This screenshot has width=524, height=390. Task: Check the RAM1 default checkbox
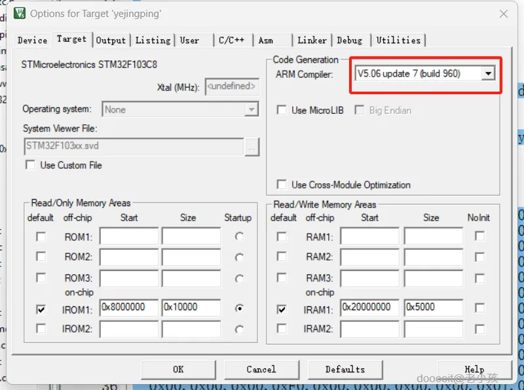tap(282, 237)
